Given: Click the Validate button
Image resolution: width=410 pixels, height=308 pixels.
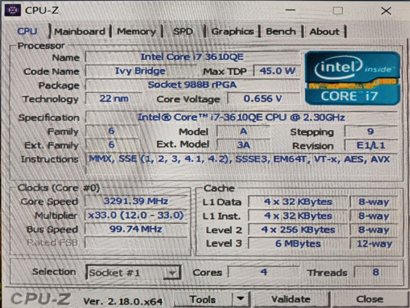Looking at the screenshot, I should point(291,299).
